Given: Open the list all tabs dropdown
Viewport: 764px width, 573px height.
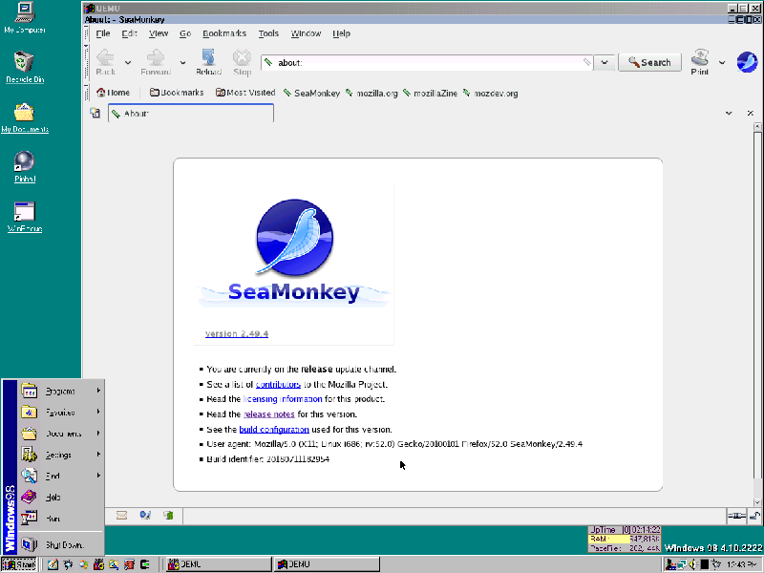Looking at the screenshot, I should pyautogui.click(x=729, y=113).
